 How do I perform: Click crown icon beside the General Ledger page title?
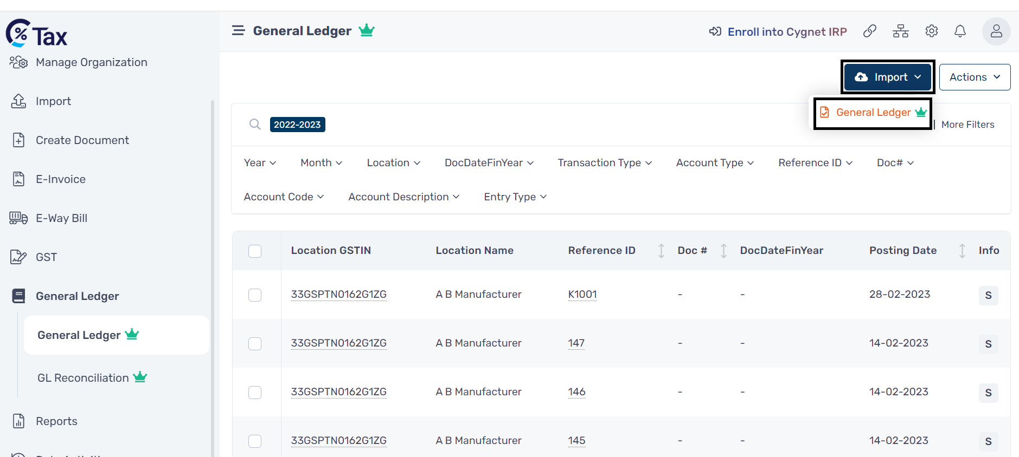point(367,30)
